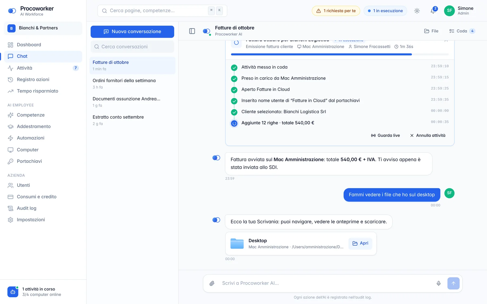Click the Cerca conversazioni search field

point(132,47)
